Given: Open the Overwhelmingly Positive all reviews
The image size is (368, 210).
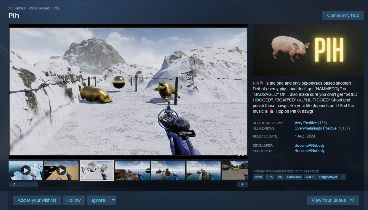Looking at the screenshot, I should (x=315, y=128).
